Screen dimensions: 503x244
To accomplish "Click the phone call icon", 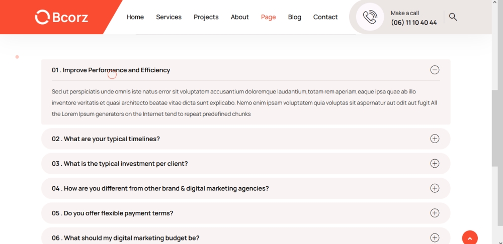I will (370, 17).
